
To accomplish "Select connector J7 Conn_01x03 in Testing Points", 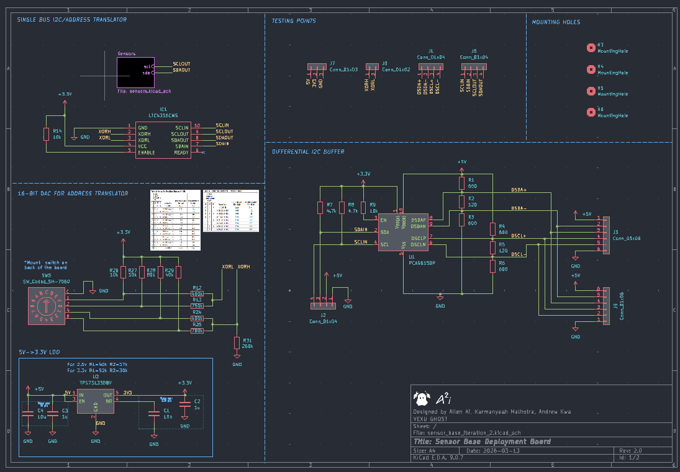I will click(315, 66).
